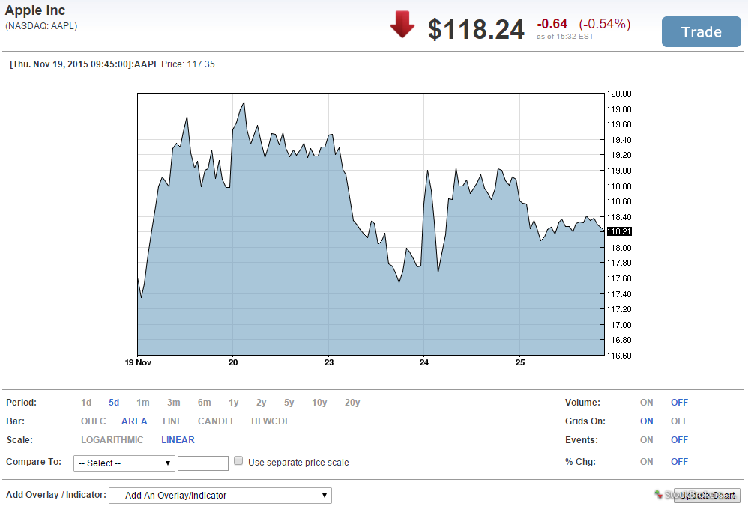748x509 pixels.
Task: Click the $118.24 price quote
Action: 476,29
